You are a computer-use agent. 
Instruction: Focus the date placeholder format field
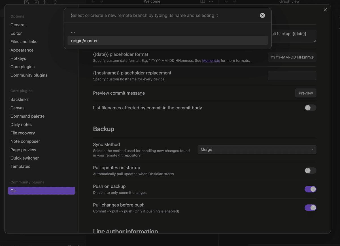click(x=292, y=57)
